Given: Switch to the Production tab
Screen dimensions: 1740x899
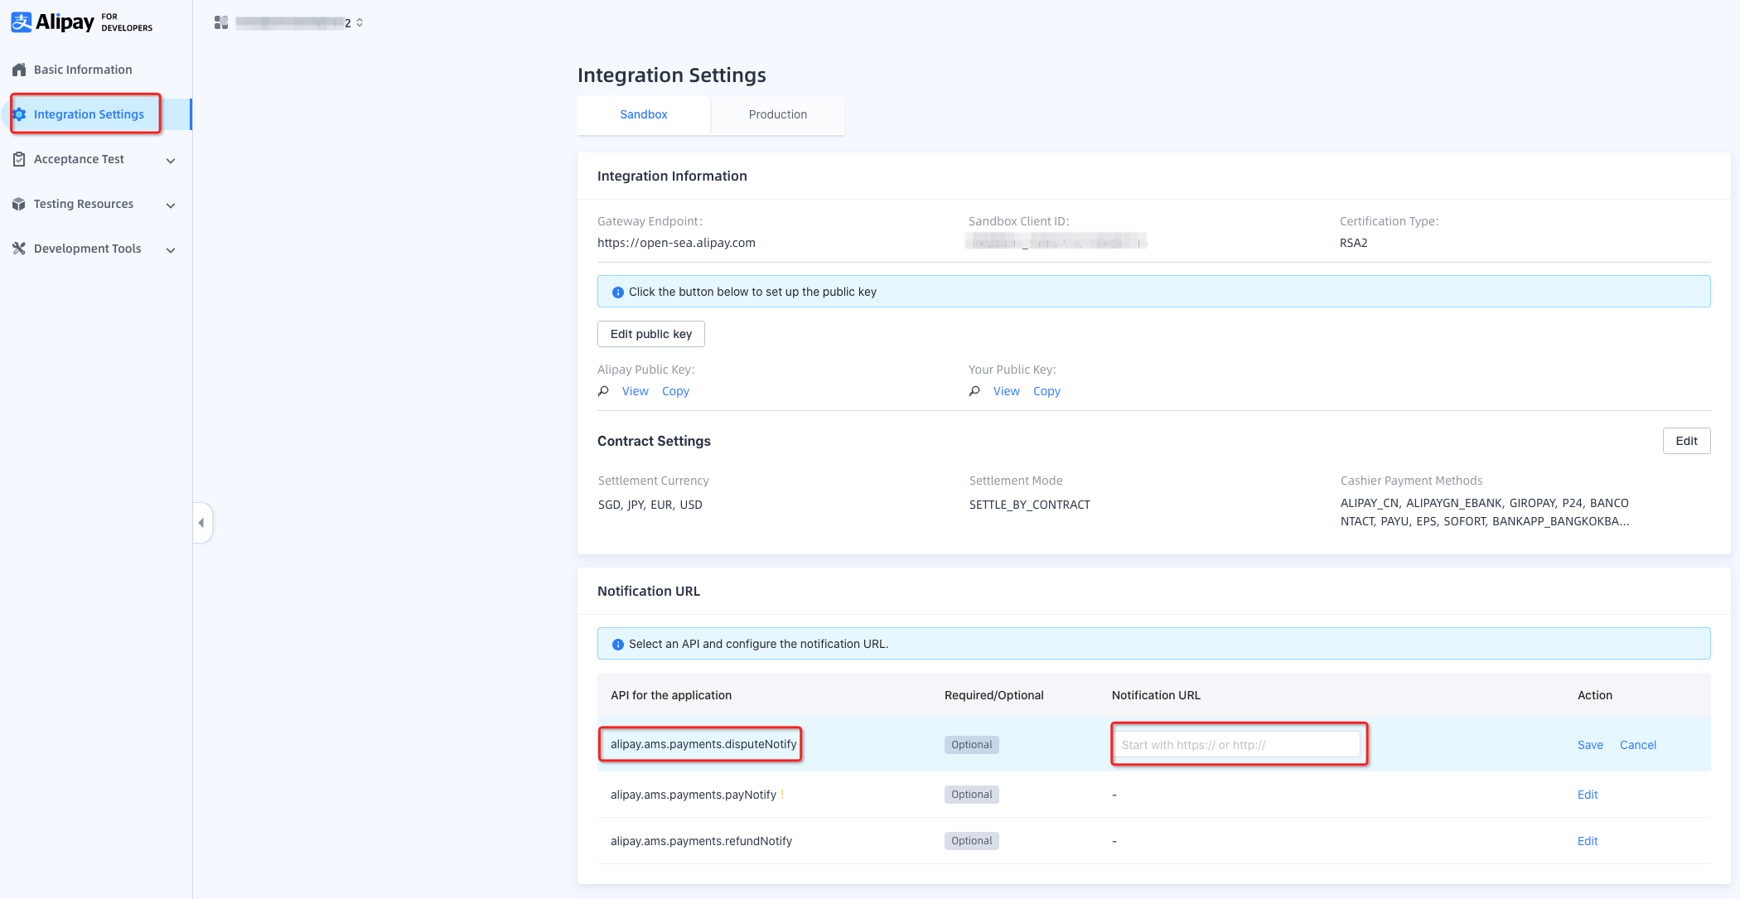Looking at the screenshot, I should tap(777, 114).
